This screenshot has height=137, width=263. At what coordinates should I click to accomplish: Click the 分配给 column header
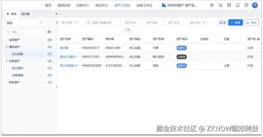[204, 39]
